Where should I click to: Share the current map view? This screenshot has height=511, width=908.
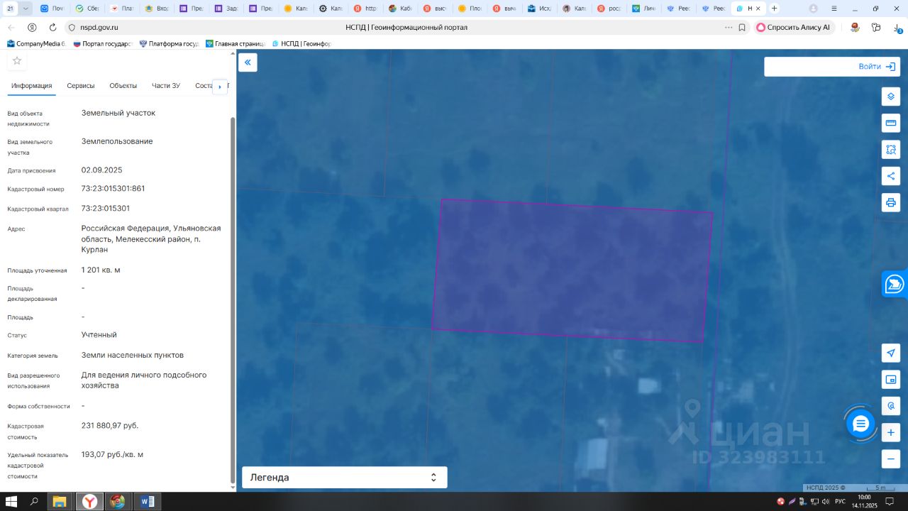[x=891, y=176]
